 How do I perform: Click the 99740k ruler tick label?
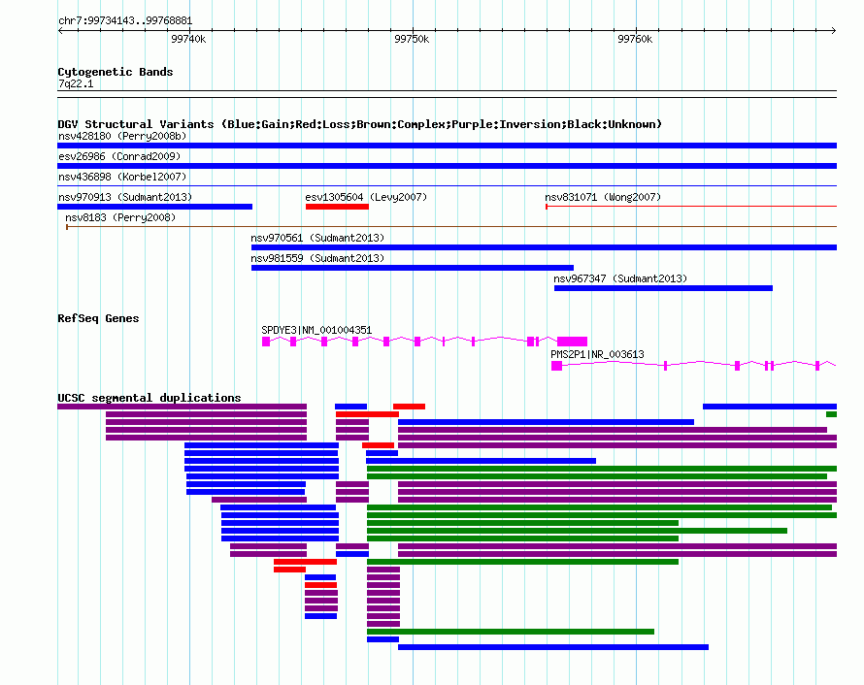click(188, 39)
